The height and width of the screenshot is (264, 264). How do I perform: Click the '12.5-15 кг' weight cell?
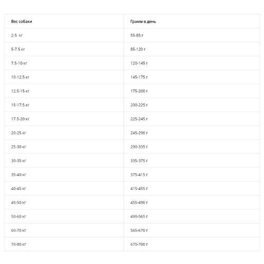[64, 91]
